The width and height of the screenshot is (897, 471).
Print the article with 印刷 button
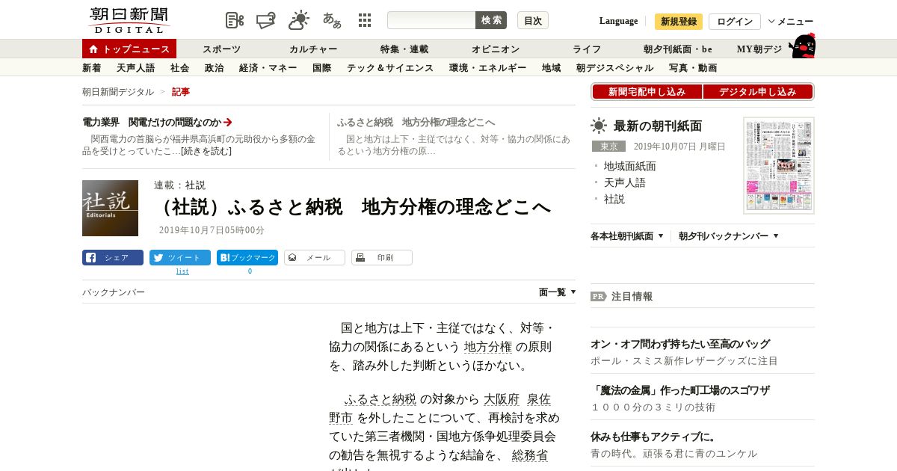tap(382, 258)
